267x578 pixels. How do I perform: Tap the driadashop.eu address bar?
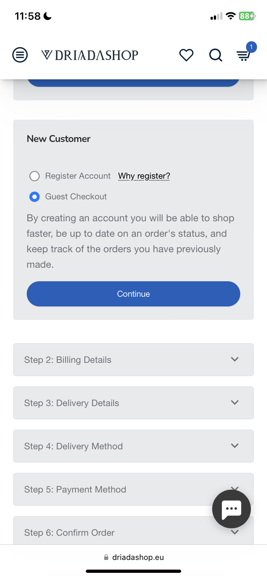tap(138, 557)
